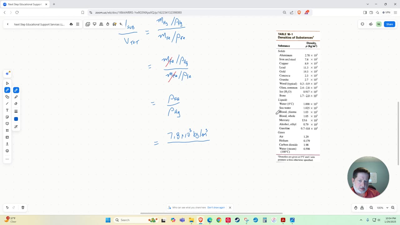Select the pen tool in main toolbar
Viewport: 400px width, 225px height.
click(7, 90)
